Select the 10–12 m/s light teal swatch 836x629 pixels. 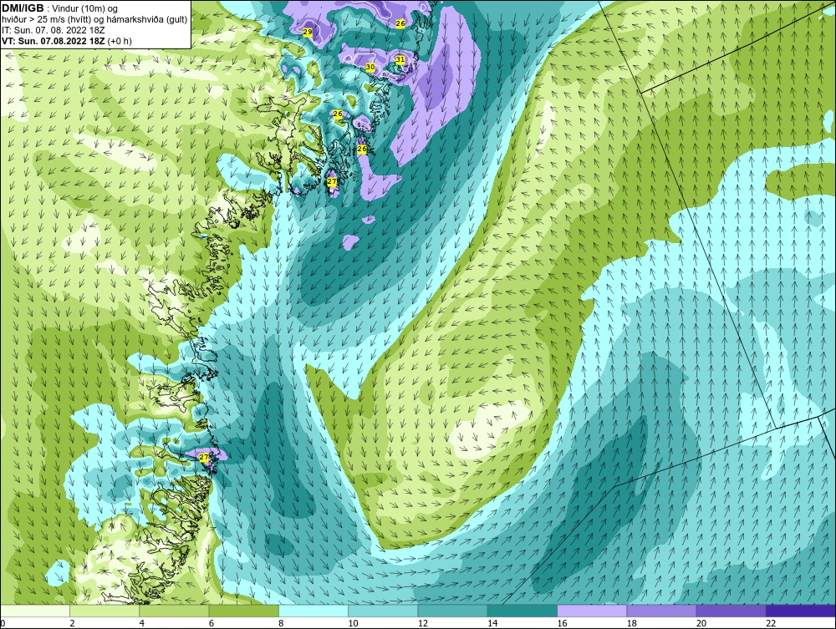pos(383,611)
